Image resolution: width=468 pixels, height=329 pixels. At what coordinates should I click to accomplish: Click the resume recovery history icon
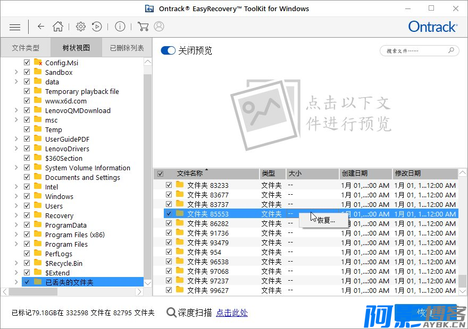click(x=97, y=27)
